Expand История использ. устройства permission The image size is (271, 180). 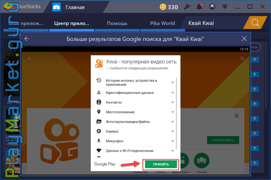coord(173,82)
